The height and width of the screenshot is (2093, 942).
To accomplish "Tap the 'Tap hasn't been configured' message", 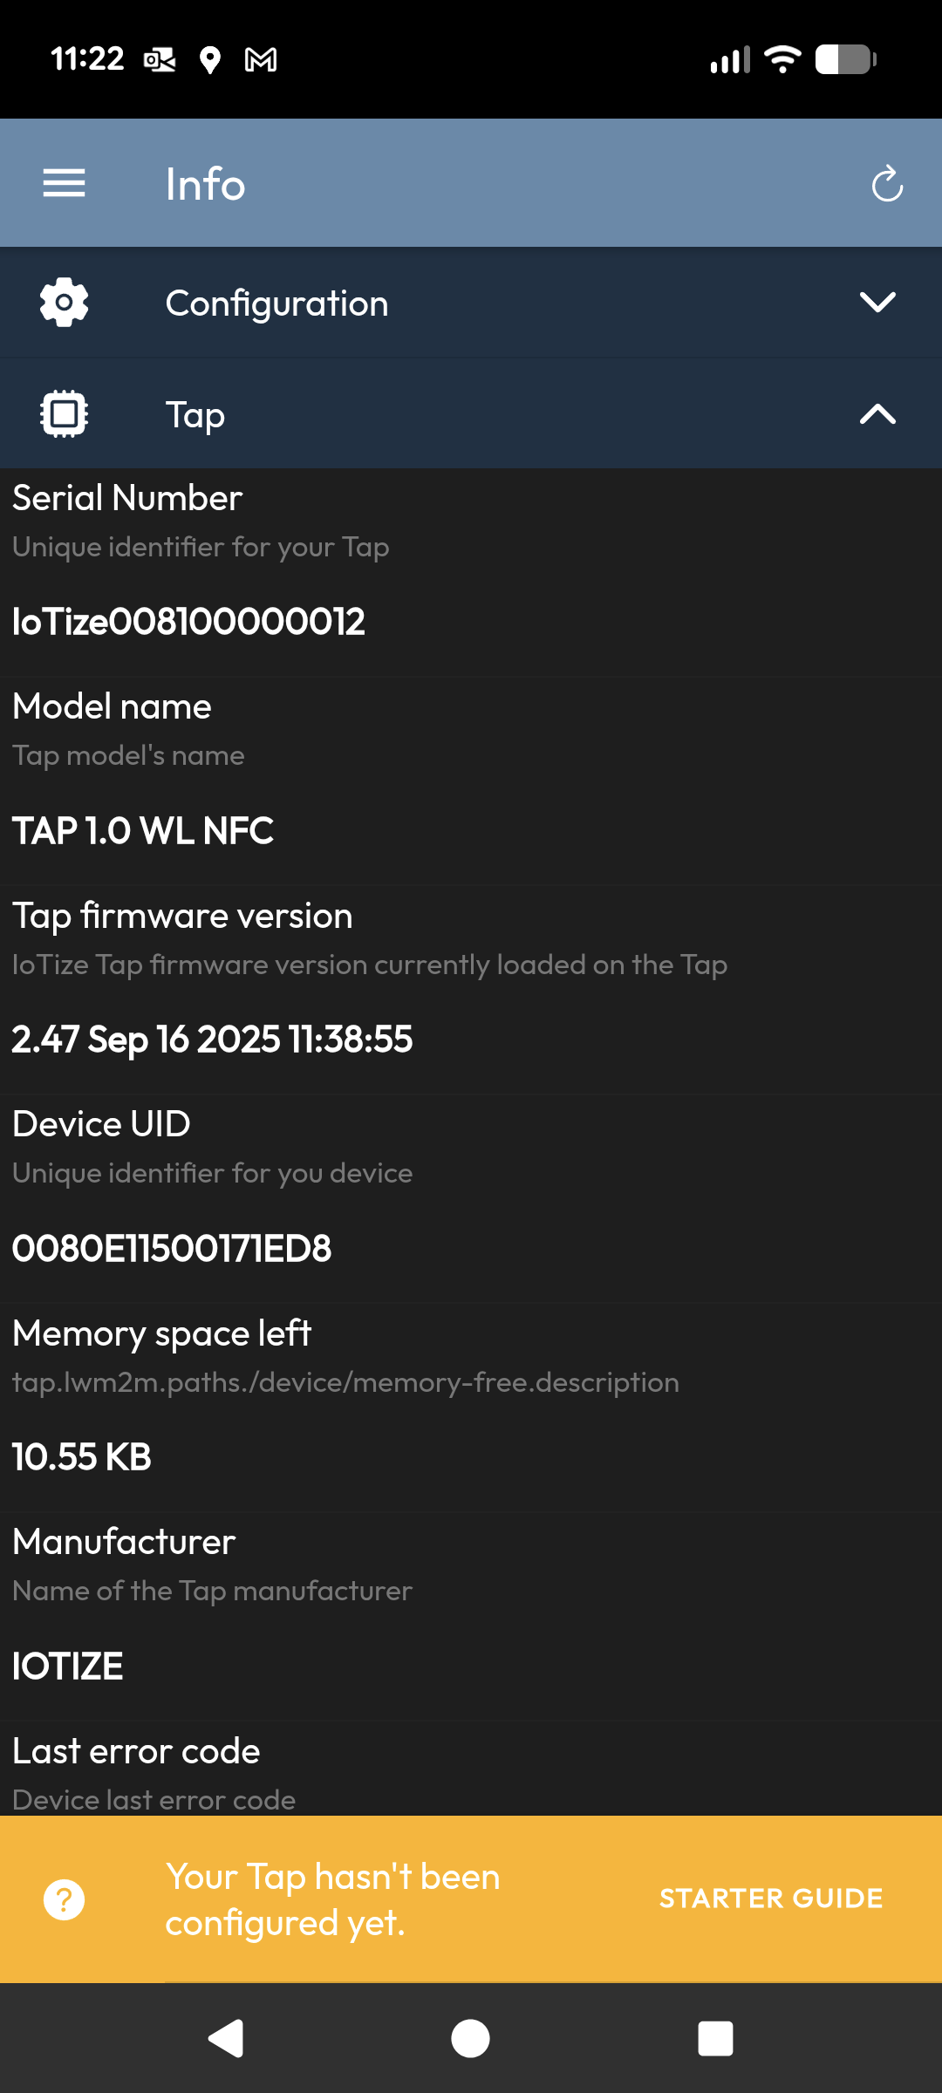I will (333, 1899).
